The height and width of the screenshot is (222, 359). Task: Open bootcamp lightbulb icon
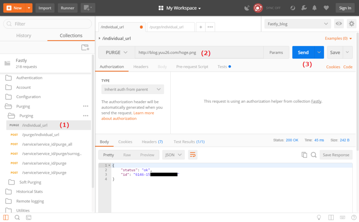point(319,217)
